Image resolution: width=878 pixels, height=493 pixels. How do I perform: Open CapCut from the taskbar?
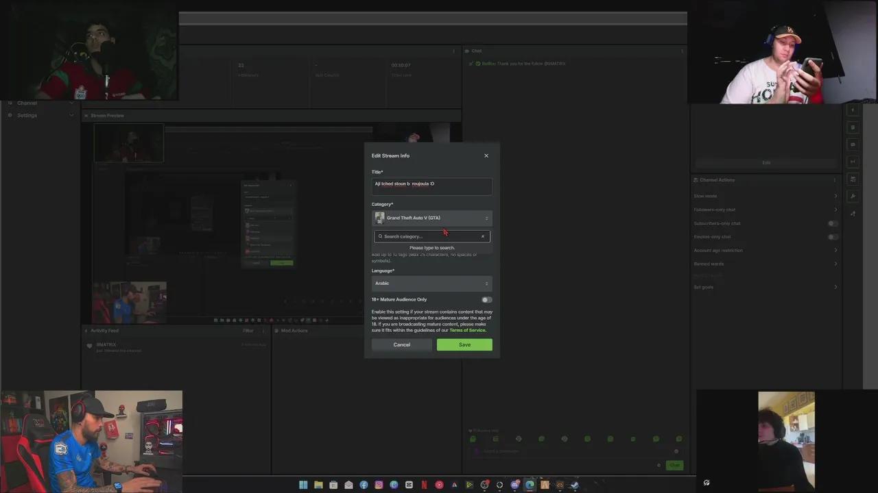click(x=409, y=485)
